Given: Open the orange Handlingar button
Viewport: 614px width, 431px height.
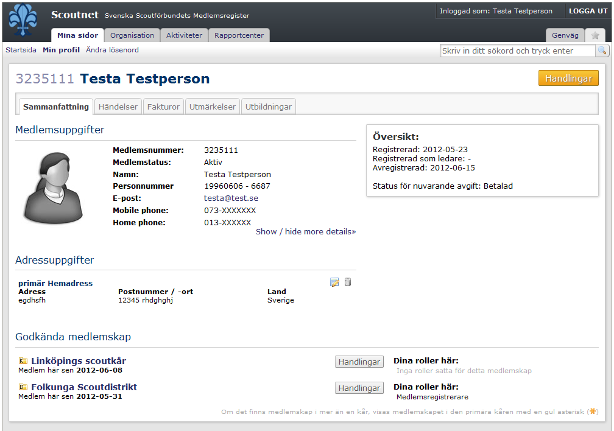Looking at the screenshot, I should click(x=568, y=79).
